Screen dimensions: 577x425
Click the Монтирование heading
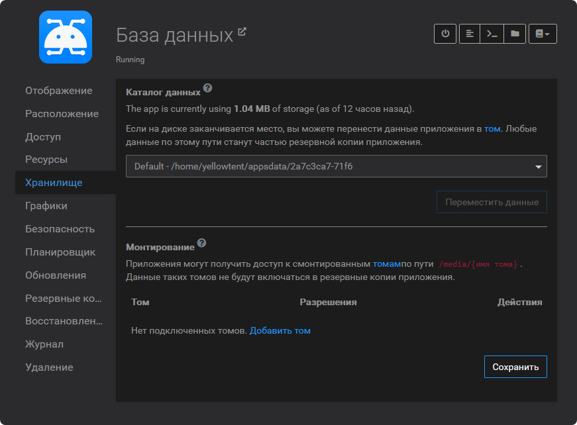[x=160, y=247]
